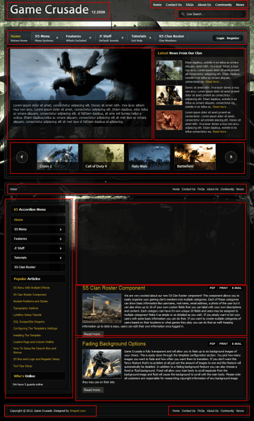
Task: Expand S5 Menu in accordion menu
Action: coord(38,230)
